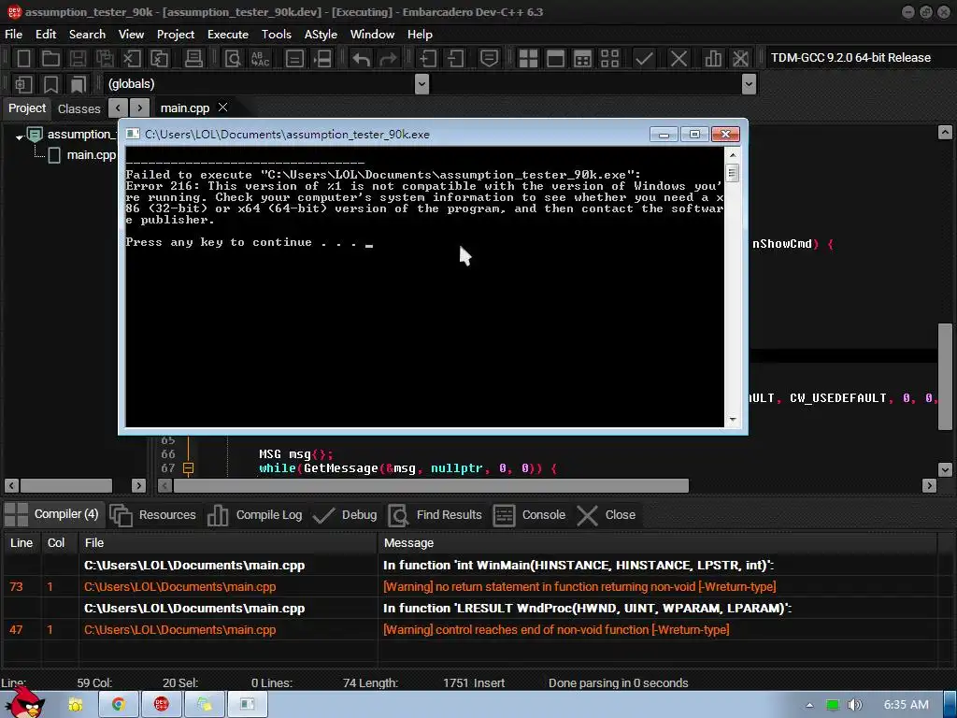Viewport: 957px width, 718px height.
Task: Click the editor vertical scrollbar down arrow
Action: click(x=945, y=469)
